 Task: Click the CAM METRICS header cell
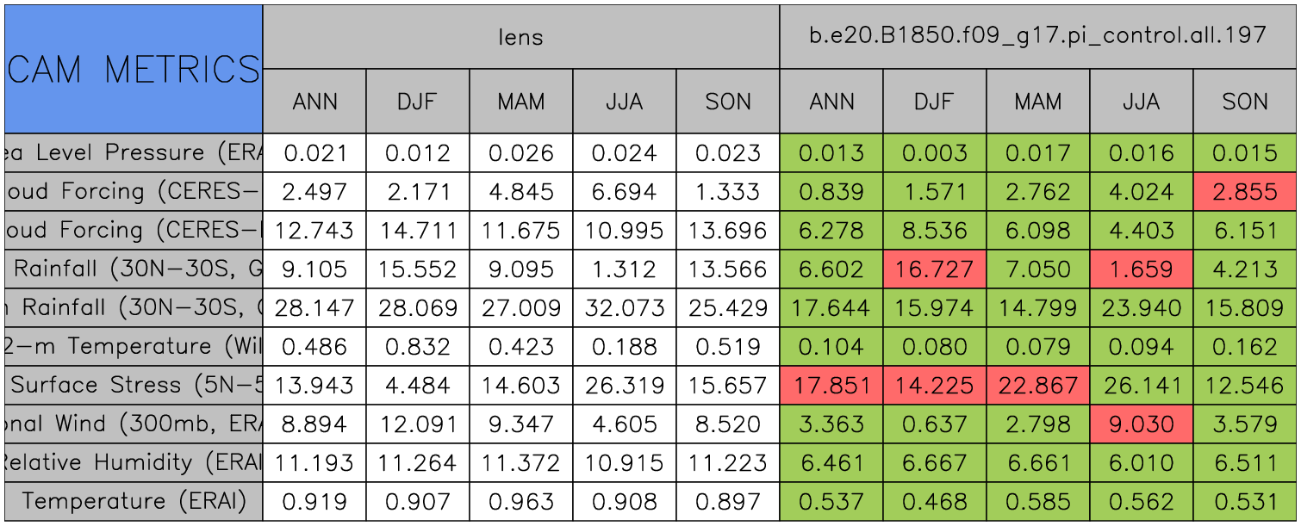(x=134, y=69)
